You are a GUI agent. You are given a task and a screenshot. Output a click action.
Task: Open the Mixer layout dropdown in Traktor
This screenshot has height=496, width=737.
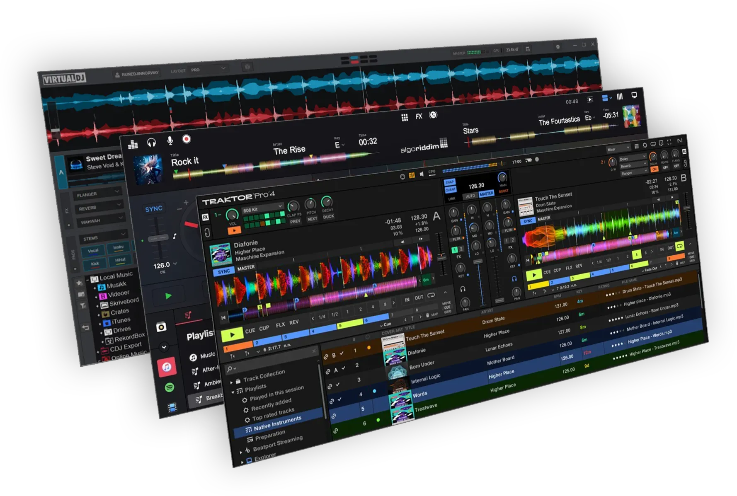click(618, 149)
